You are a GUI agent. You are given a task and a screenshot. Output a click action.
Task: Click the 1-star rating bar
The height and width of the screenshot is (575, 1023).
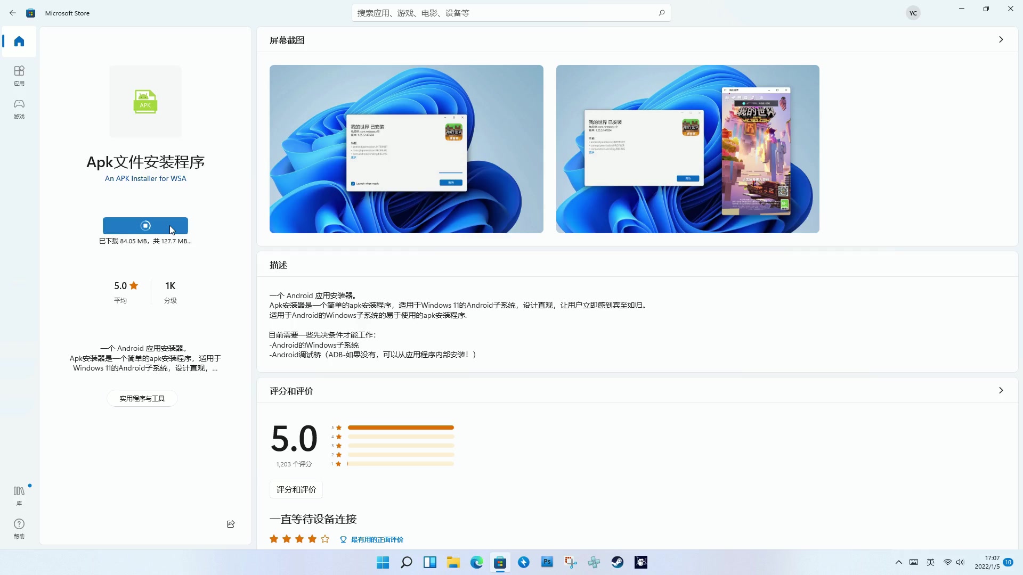tap(401, 464)
